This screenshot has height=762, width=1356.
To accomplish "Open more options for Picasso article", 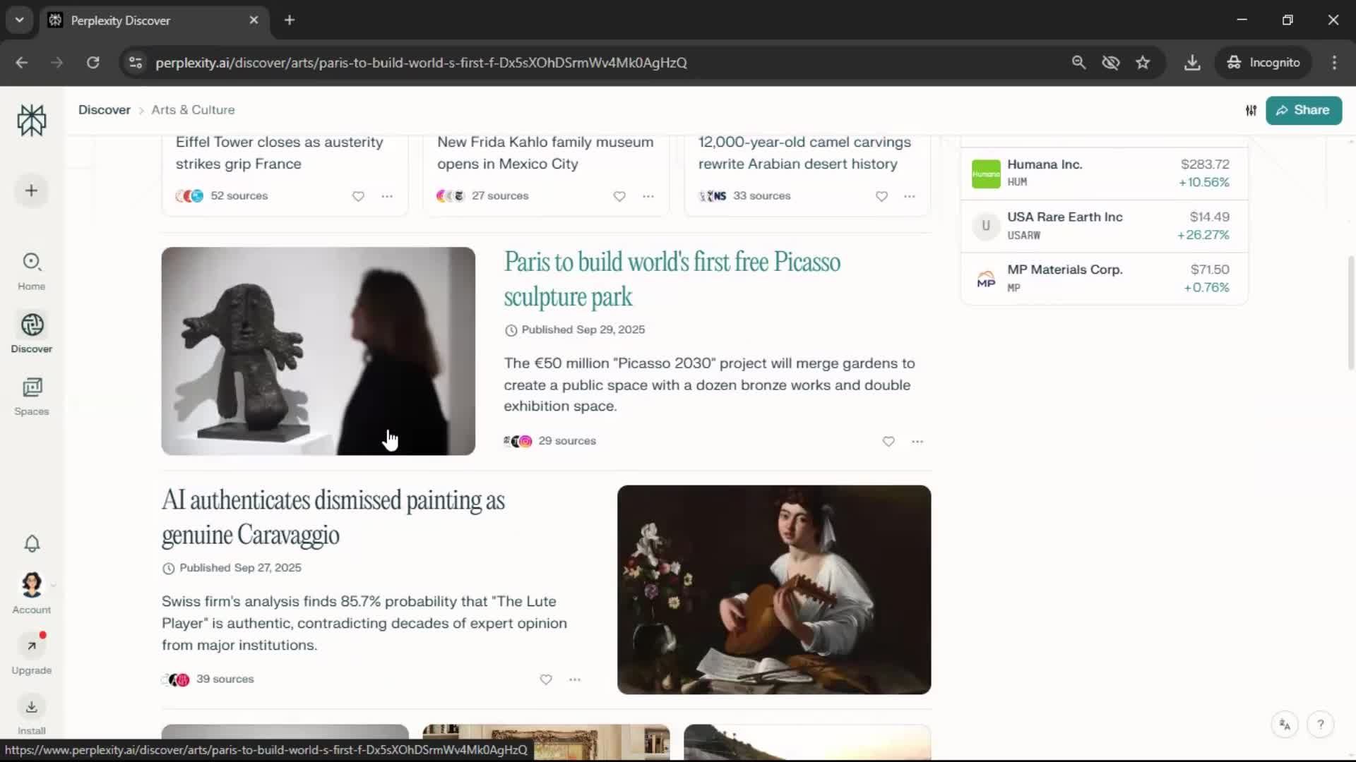I will [917, 442].
